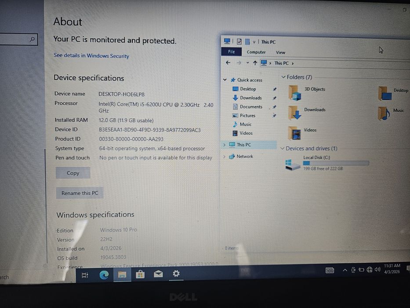
Task: Open Customize Quick Access Toolbar dropdown
Action: [x=254, y=42]
